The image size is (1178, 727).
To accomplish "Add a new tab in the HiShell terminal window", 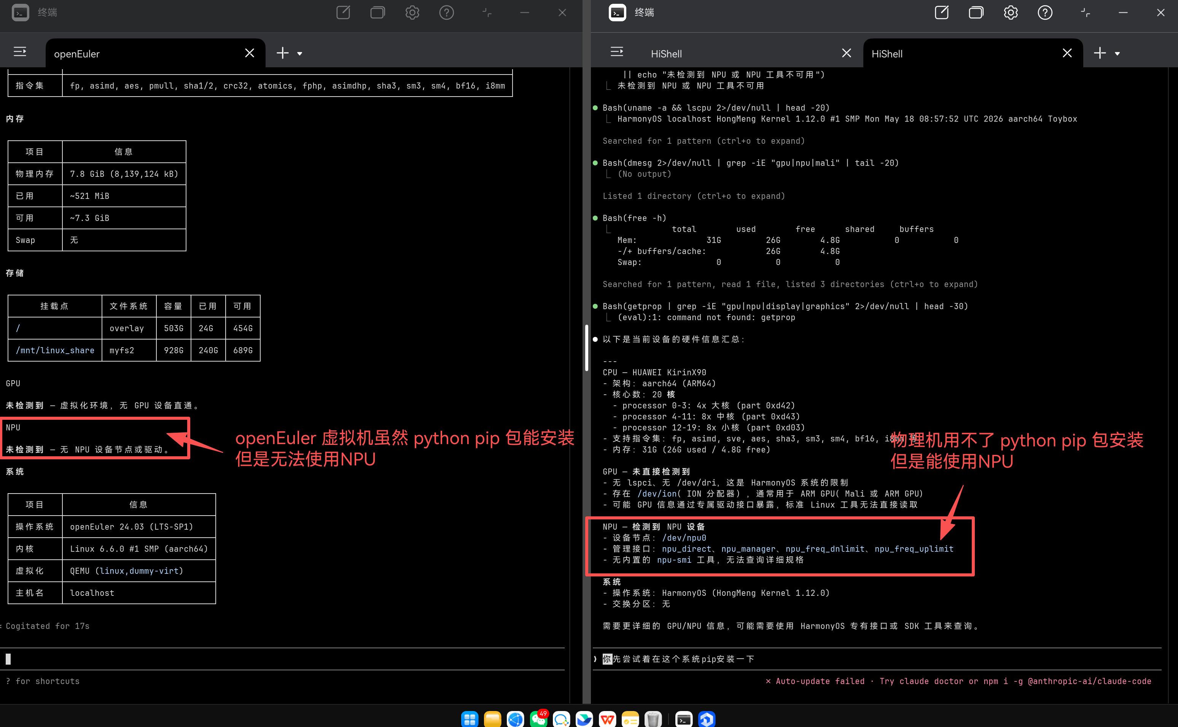I will [1100, 53].
